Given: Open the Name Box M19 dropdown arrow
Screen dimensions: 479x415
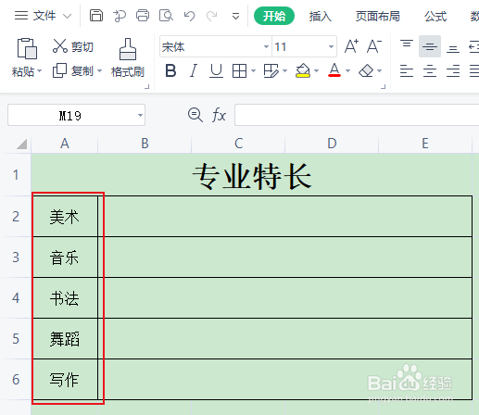Looking at the screenshot, I should click(140, 115).
